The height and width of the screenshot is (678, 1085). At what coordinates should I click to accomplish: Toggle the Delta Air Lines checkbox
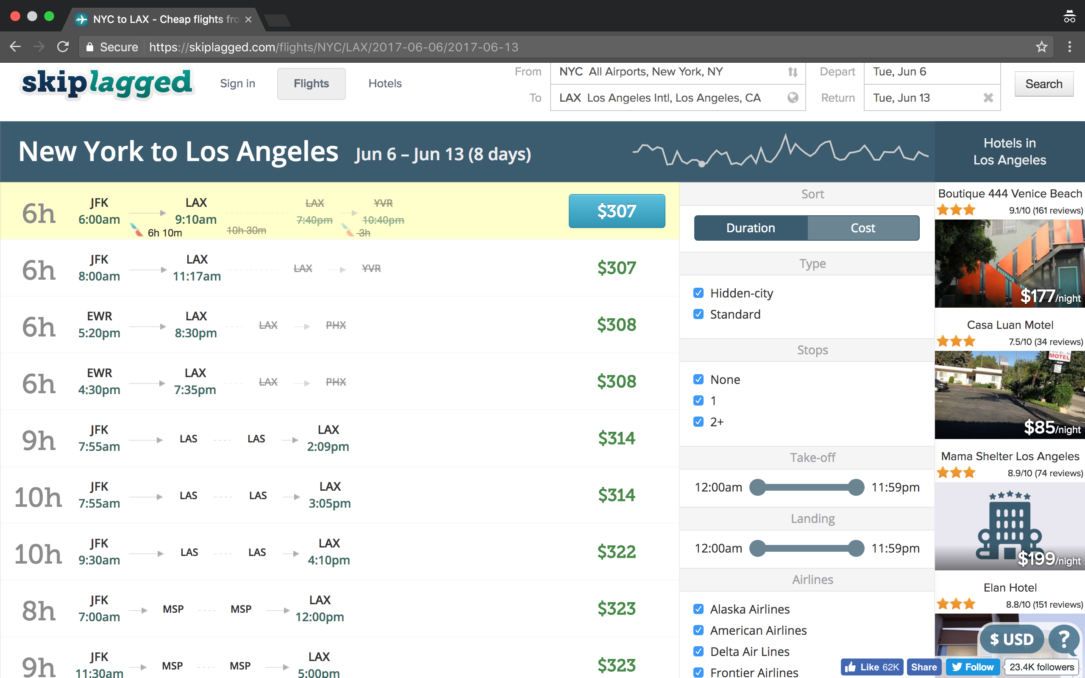(x=698, y=651)
